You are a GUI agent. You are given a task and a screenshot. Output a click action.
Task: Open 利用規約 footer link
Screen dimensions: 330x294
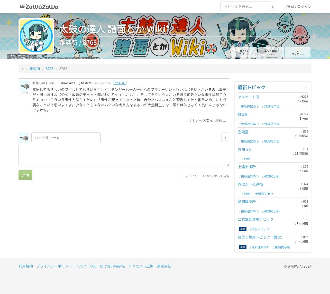[26, 266]
